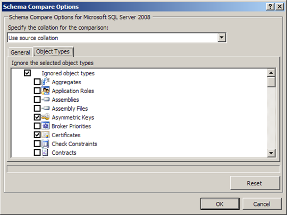Viewport: 287px width, 215px height.
Task: Click the Aggregates object type icon
Action: click(x=45, y=82)
